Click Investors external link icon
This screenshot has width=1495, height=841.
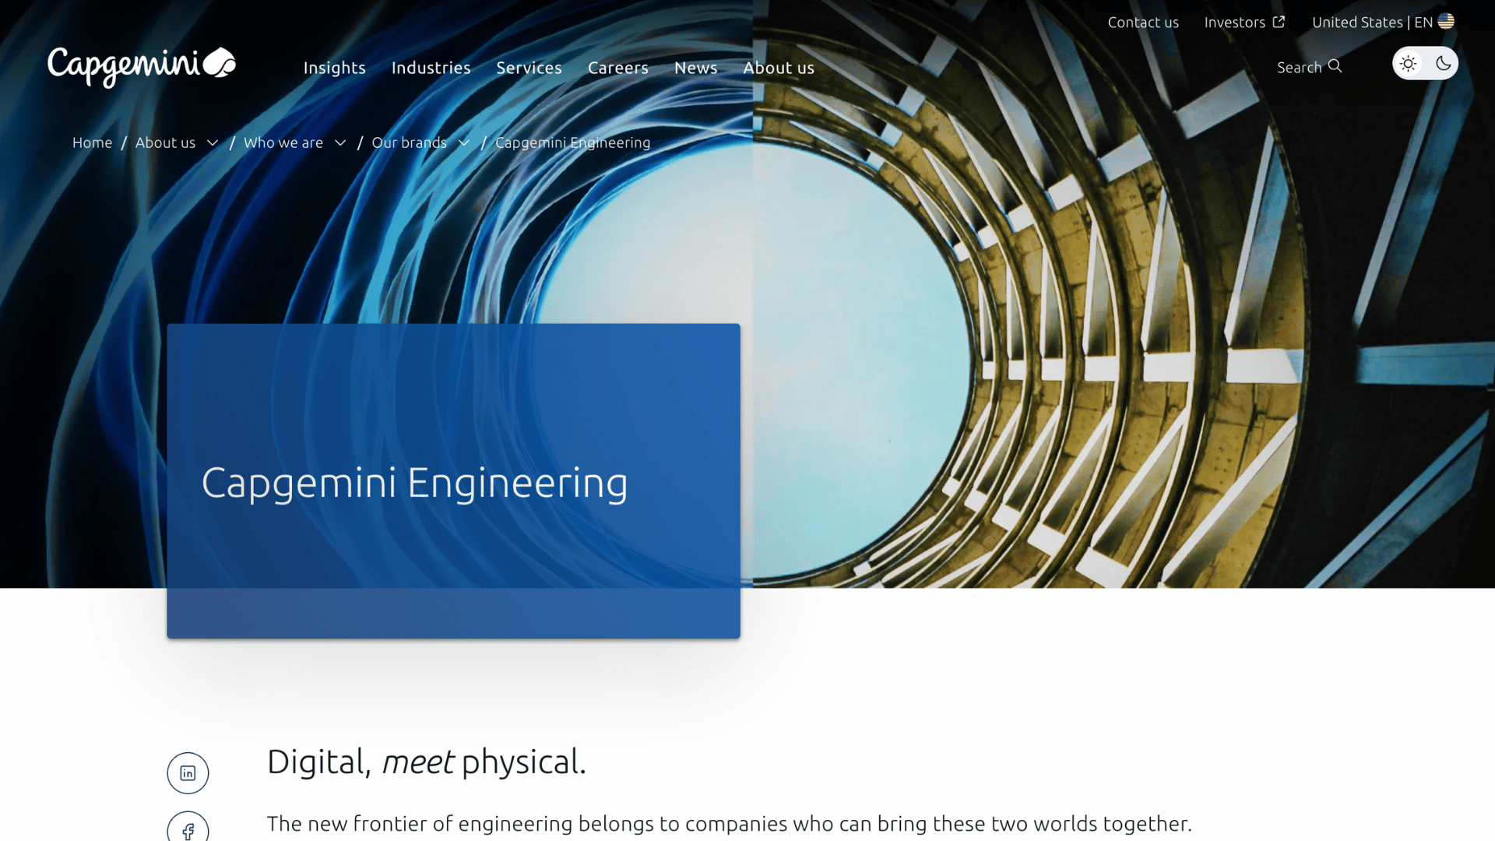tap(1279, 22)
